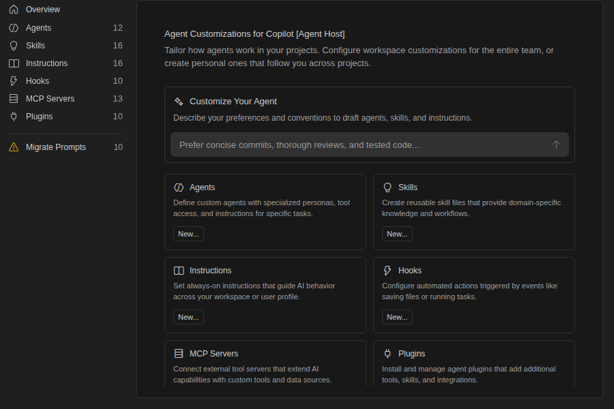The image size is (614, 409).
Task: Click the sparkle icon beside Customize Your Agent
Action: point(179,102)
